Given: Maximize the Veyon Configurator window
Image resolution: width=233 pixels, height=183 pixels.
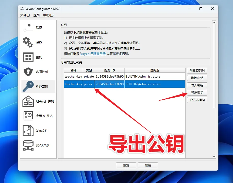Looking at the screenshot, I should (201, 9).
